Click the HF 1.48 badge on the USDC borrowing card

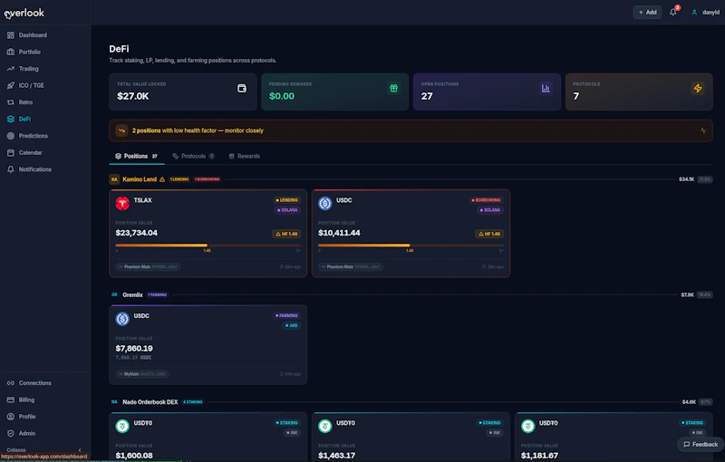pyautogui.click(x=489, y=234)
